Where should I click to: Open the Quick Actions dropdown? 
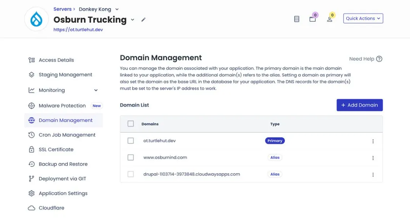(x=363, y=18)
